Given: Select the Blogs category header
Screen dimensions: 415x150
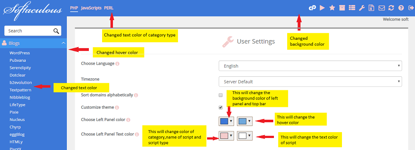Looking at the screenshot, I should (x=33, y=43).
